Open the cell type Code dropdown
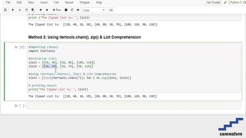The width and height of the screenshot is (246, 138). pyautogui.click(x=94, y=10)
